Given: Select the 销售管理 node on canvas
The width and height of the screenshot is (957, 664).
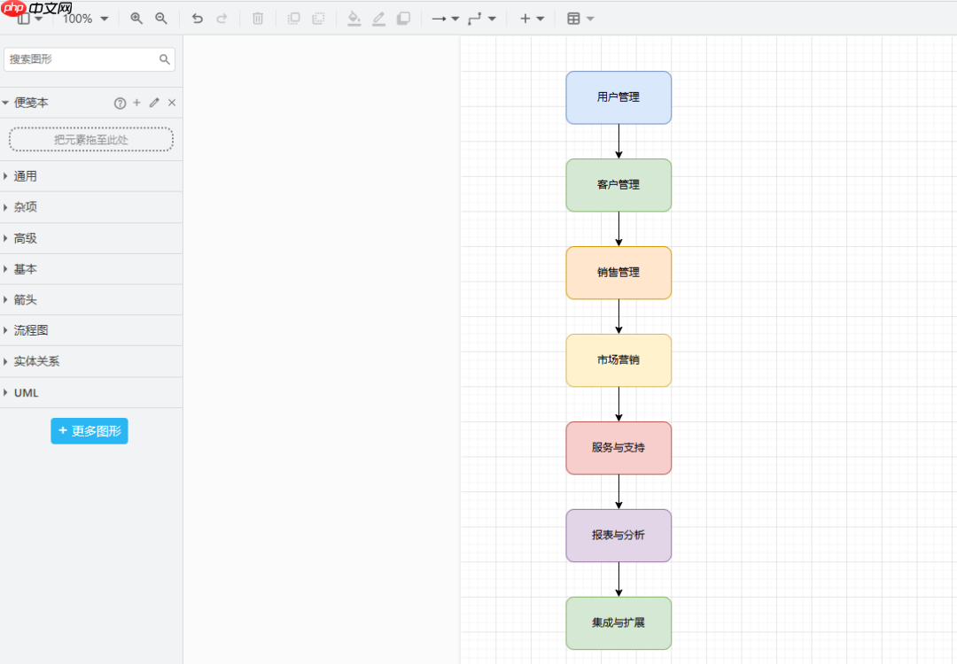Looking at the screenshot, I should coord(619,273).
